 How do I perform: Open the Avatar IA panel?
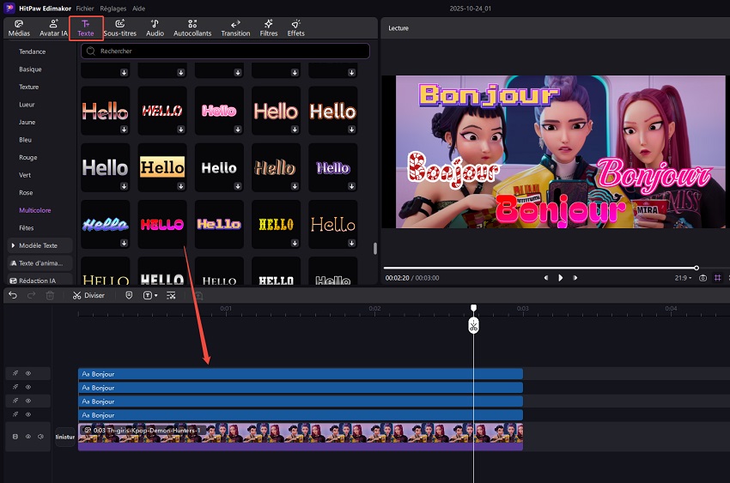pos(54,27)
